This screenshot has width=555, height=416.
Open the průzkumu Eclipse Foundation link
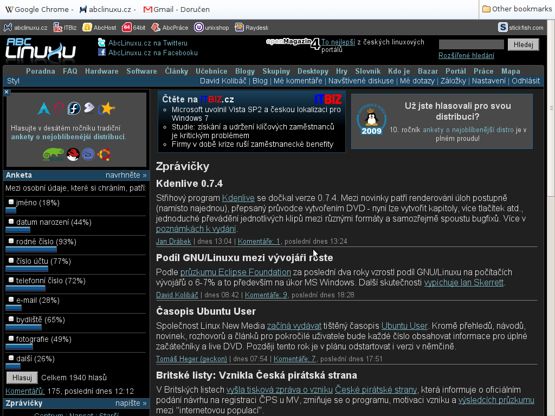click(235, 272)
